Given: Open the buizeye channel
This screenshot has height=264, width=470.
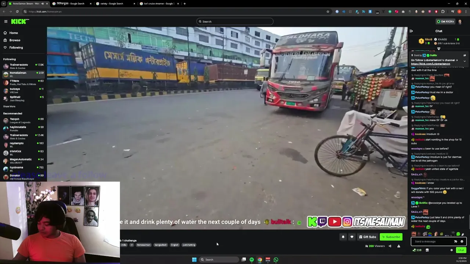Looking at the screenshot, I should (x=23, y=91).
